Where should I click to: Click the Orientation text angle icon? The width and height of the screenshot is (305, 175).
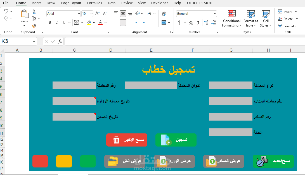(x=138, y=14)
